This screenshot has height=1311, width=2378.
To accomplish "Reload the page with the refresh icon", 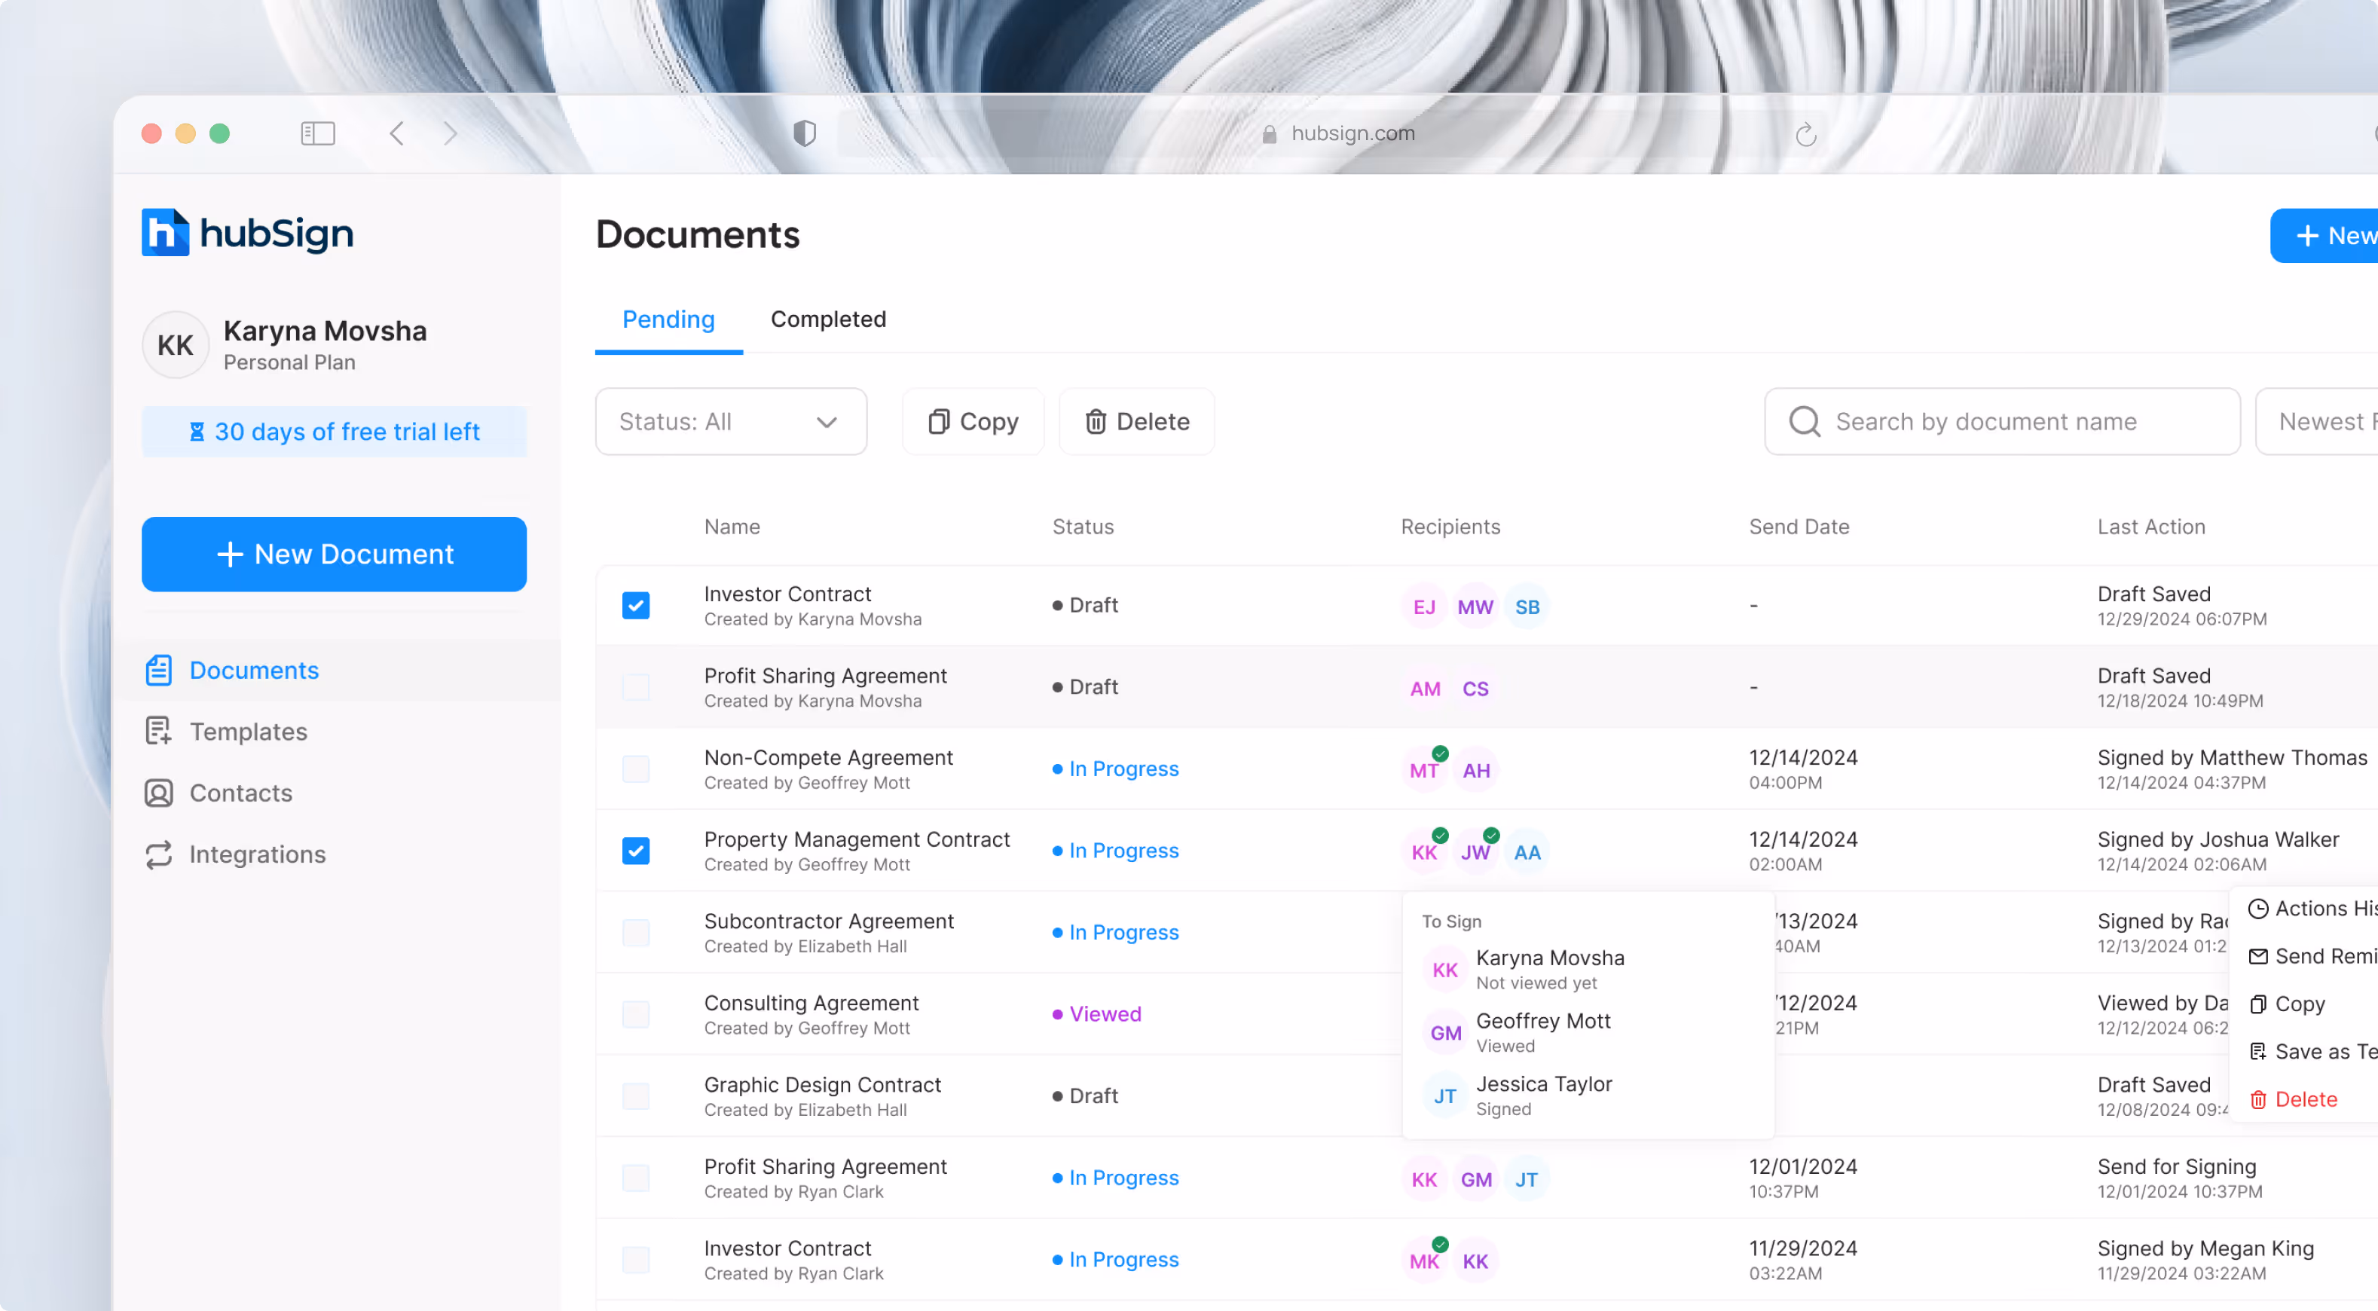I will tap(1805, 135).
